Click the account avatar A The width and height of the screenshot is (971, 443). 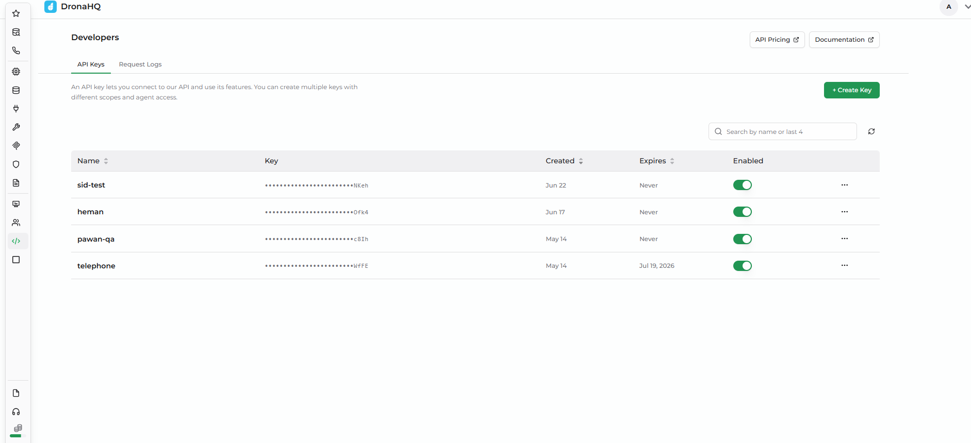[949, 7]
